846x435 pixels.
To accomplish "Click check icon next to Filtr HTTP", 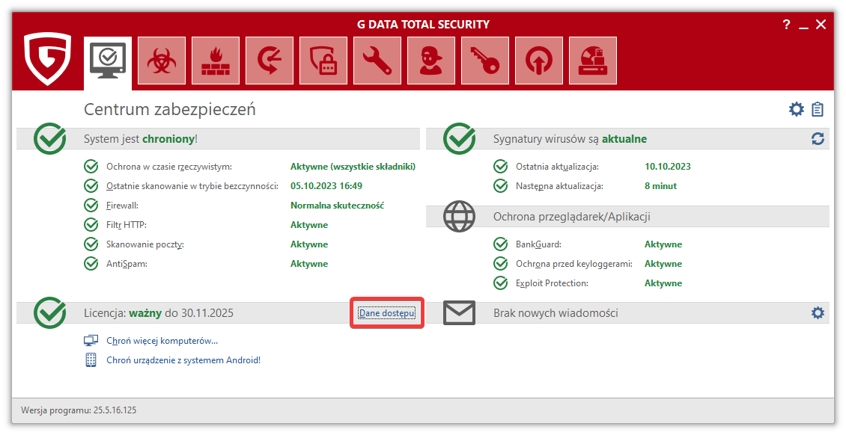I will (x=91, y=224).
